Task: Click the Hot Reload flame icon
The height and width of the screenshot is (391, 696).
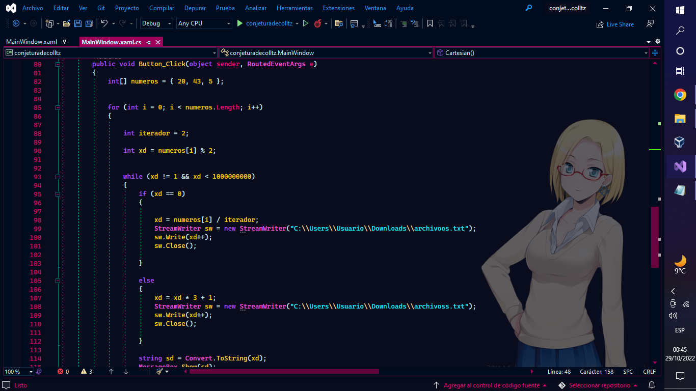Action: tap(317, 23)
